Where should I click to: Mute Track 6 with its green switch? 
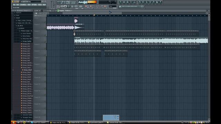pos(45,55)
